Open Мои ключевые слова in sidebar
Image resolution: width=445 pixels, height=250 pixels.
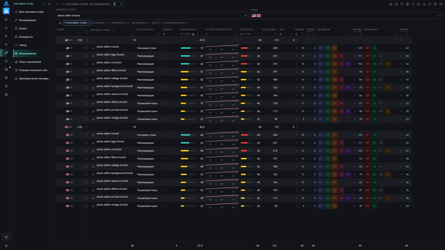click(x=32, y=12)
